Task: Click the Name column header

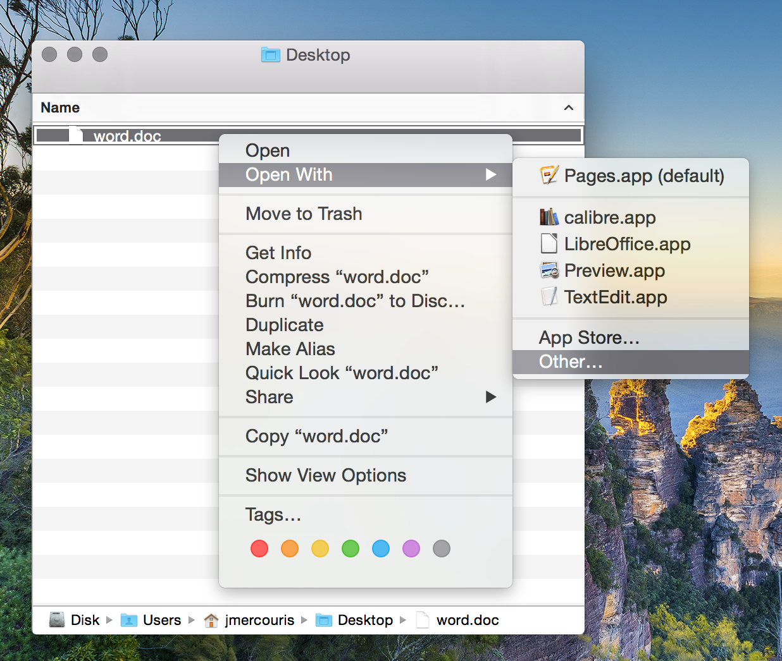Action: [308, 107]
